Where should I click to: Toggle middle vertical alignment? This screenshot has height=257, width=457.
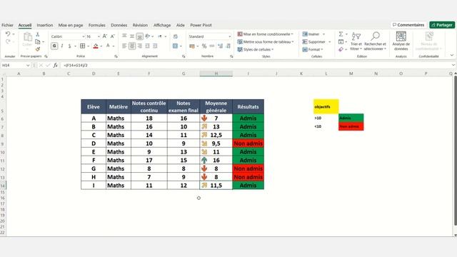132,36
